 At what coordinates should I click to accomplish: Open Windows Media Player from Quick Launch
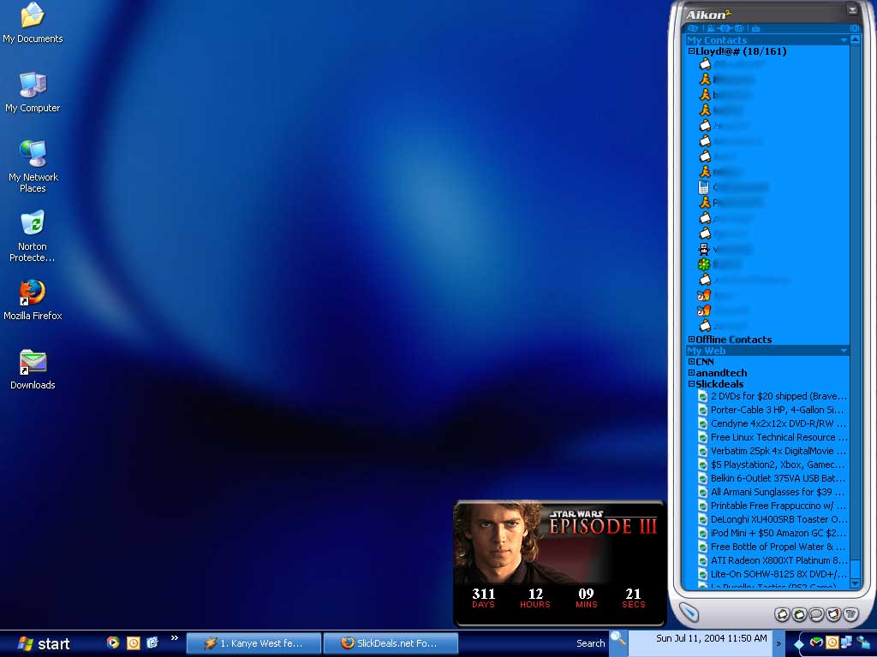[113, 642]
